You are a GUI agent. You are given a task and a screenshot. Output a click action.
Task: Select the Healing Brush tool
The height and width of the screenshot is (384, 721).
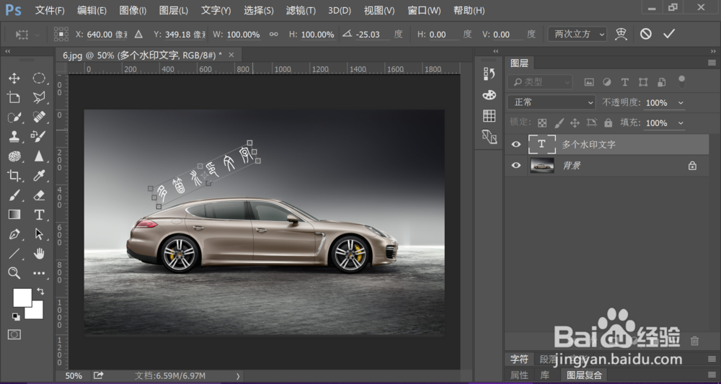click(x=39, y=117)
